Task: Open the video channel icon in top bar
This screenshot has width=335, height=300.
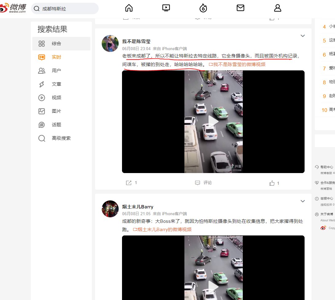Action: tap(166, 8)
